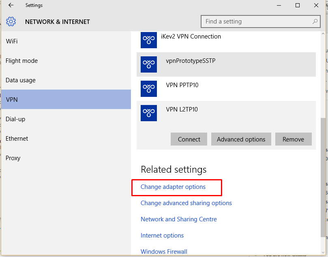Connect to VPN L2TP10
Viewport: 328px width, 257px height.
pyautogui.click(x=189, y=139)
